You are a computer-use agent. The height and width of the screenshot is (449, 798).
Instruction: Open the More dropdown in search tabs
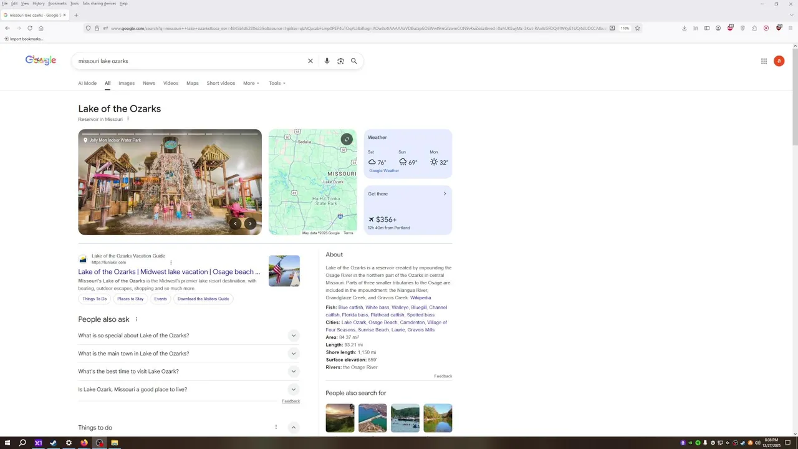click(251, 83)
